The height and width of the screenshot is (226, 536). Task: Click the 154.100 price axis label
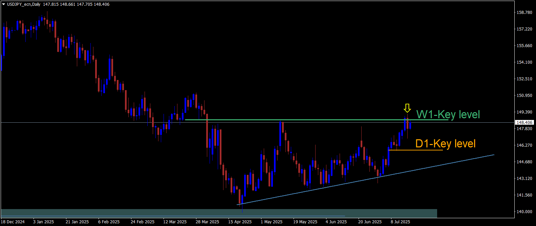524,62
